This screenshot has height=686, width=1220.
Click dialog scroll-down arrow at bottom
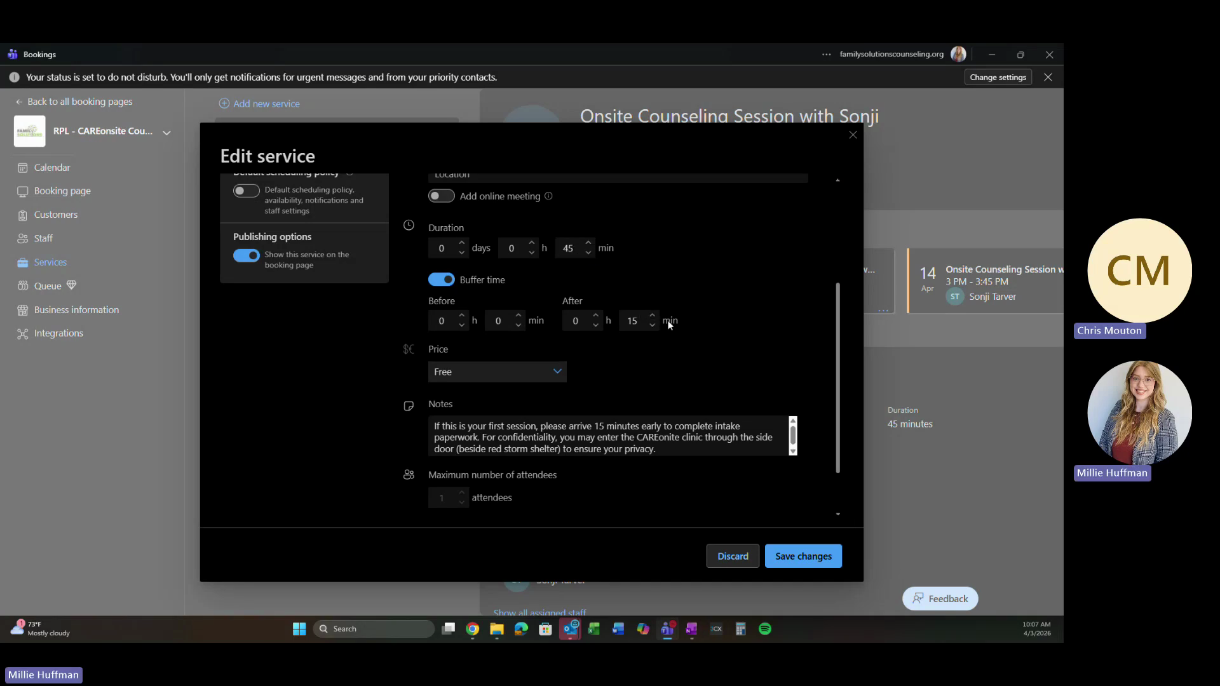tap(837, 514)
